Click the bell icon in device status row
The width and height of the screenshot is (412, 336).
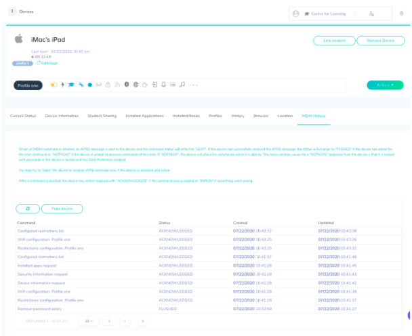pyautogui.click(x=163, y=84)
